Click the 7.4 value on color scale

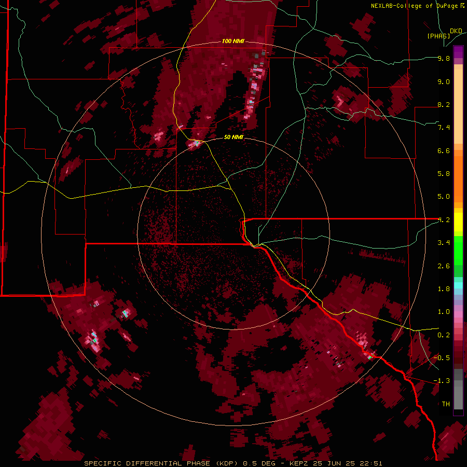click(444, 128)
